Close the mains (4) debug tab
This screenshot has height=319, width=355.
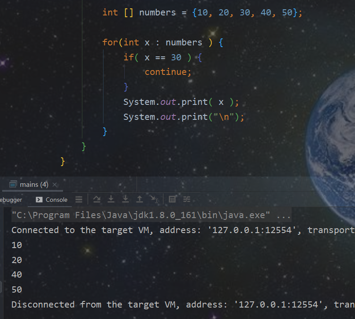(55, 185)
